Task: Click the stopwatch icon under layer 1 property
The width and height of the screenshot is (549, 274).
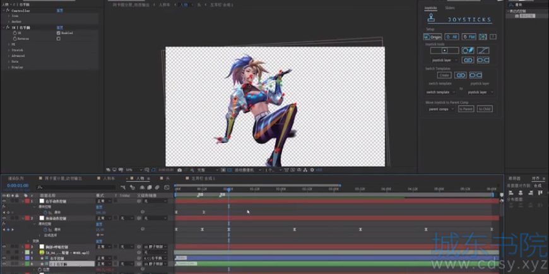Action: (45, 212)
